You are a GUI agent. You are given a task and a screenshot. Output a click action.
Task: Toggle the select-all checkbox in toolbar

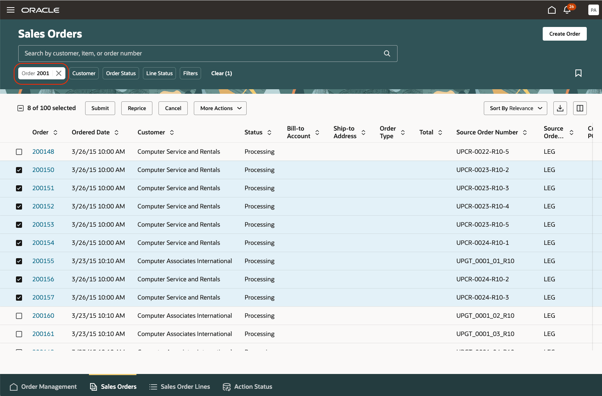(x=21, y=108)
